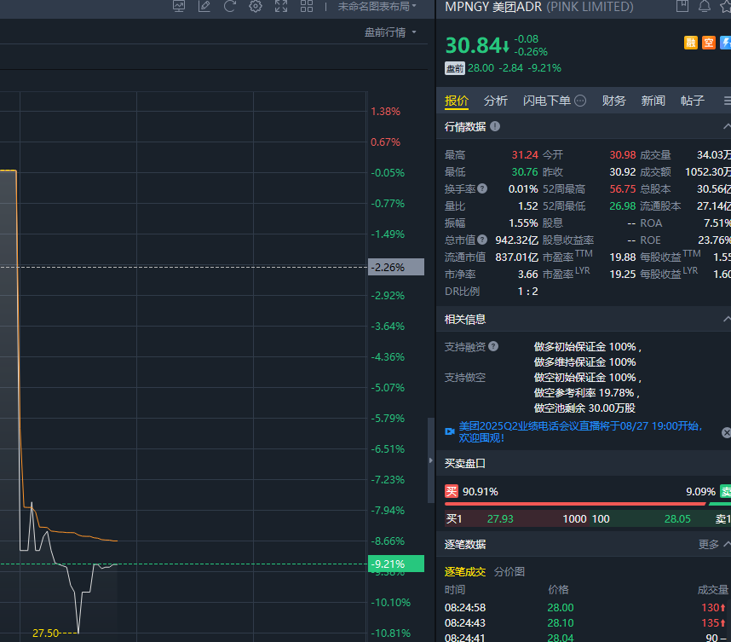
Task: Click the buy/sell ratio bar
Action: coord(587,504)
